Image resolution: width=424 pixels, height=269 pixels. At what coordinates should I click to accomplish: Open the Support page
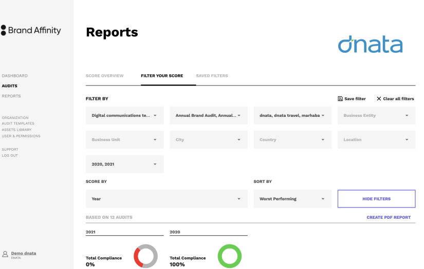(10, 149)
